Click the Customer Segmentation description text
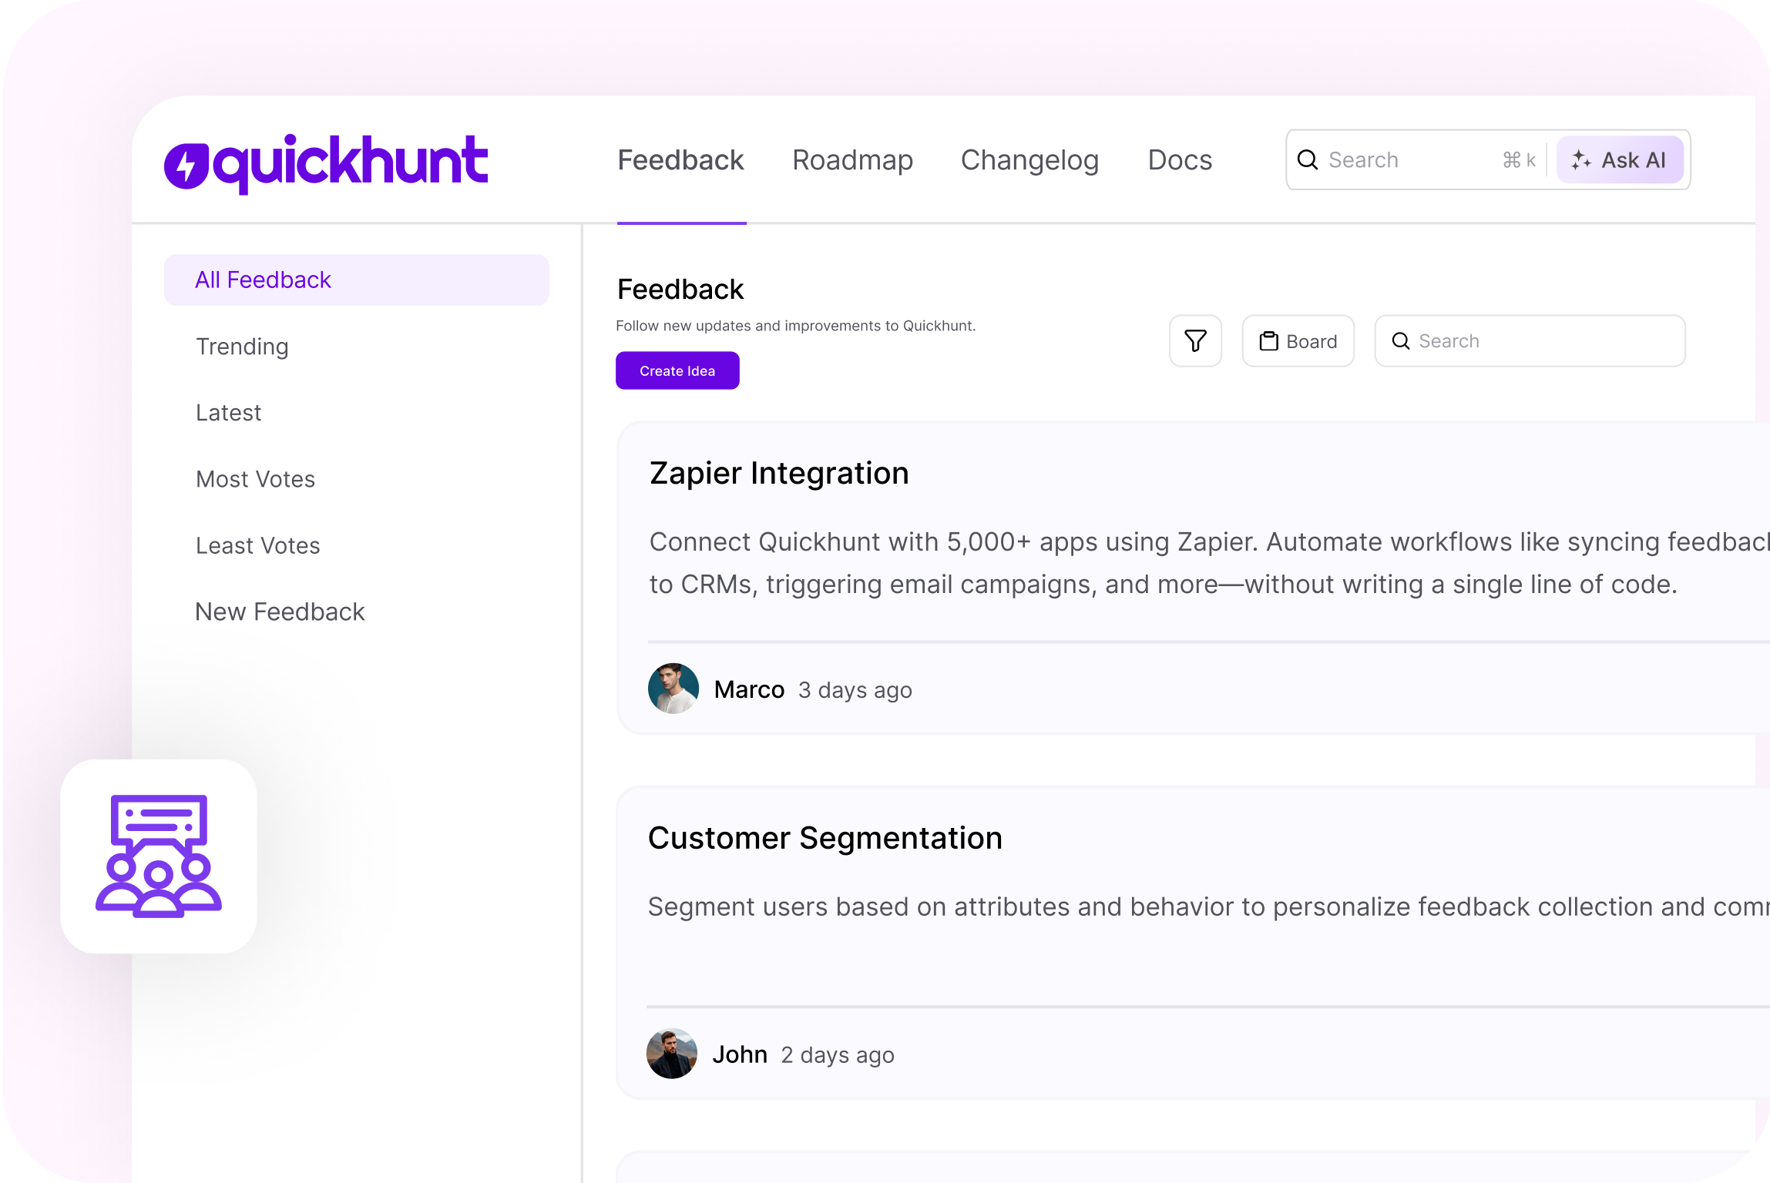This screenshot has height=1183, width=1770. tap(1209, 907)
